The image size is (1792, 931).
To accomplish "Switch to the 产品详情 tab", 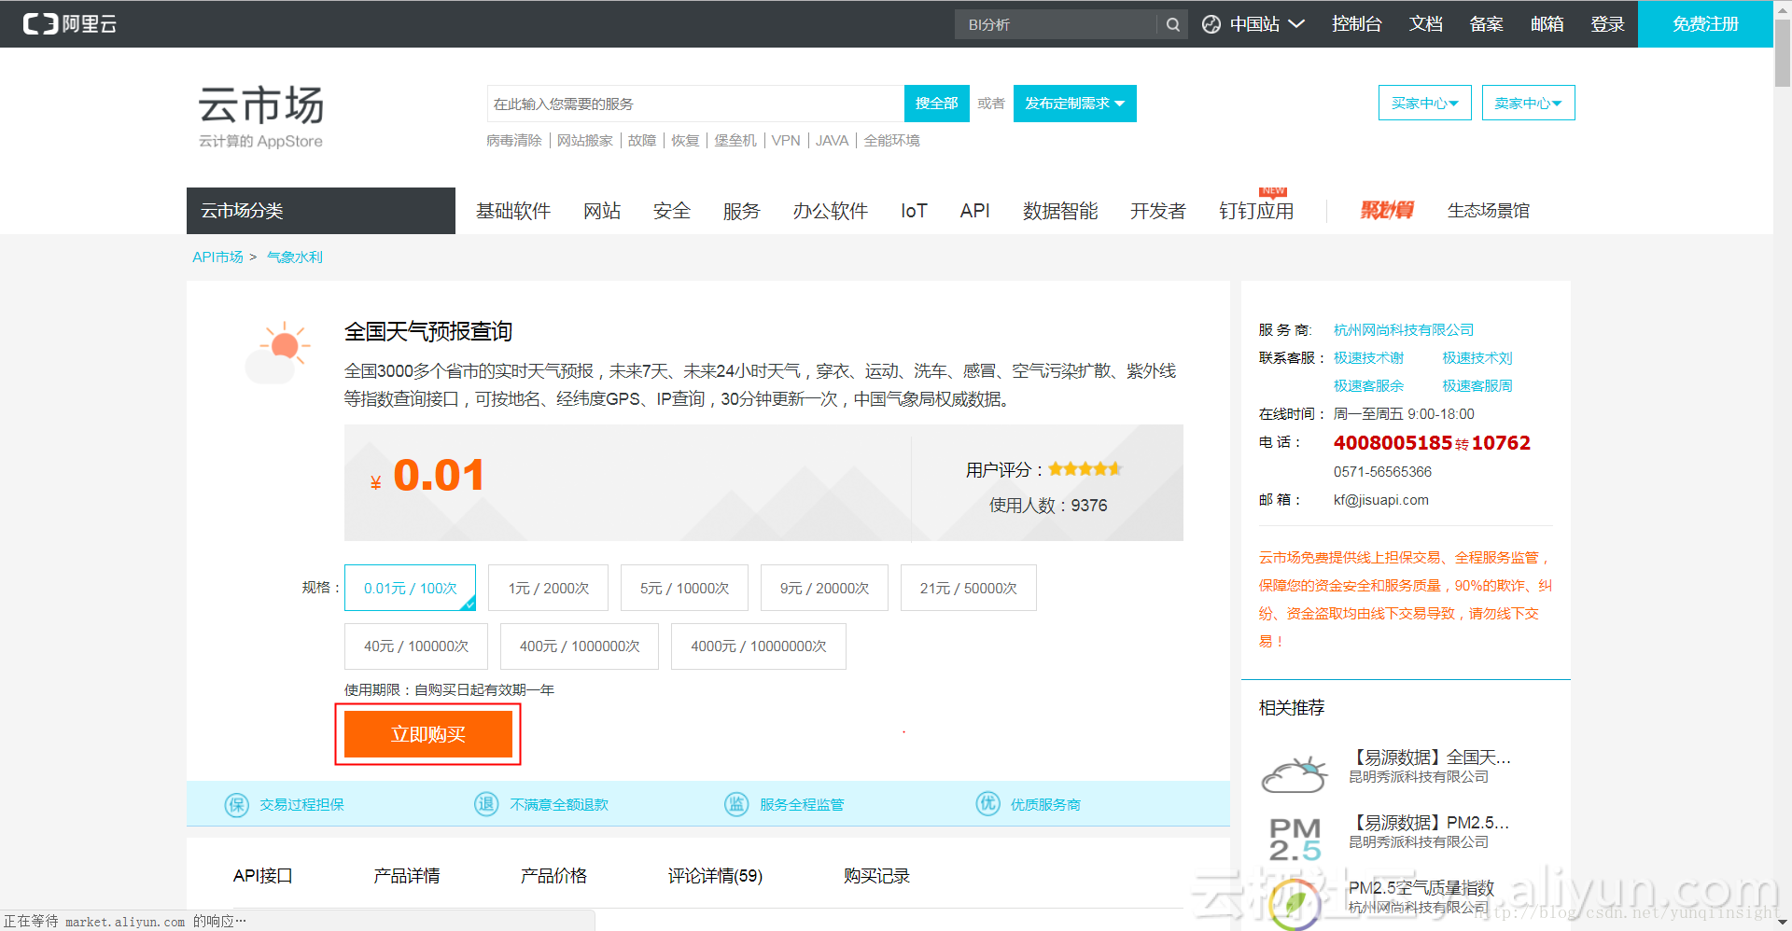I will pos(407,876).
